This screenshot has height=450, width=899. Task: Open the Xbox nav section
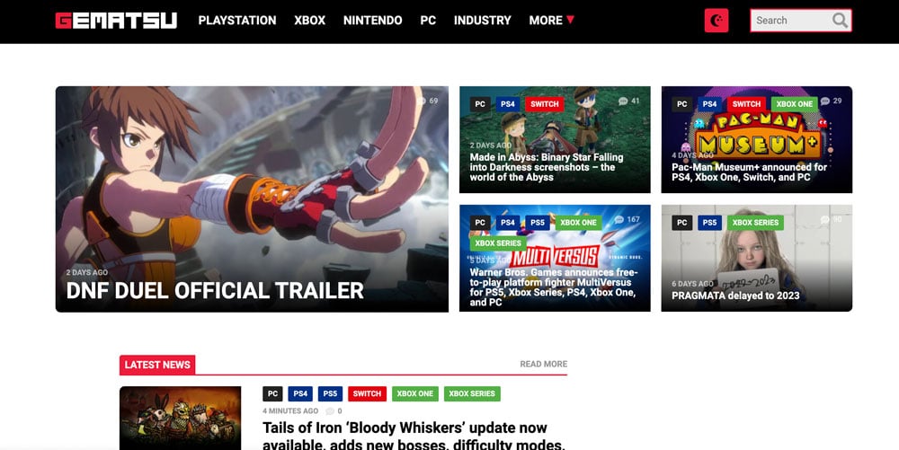(x=309, y=21)
